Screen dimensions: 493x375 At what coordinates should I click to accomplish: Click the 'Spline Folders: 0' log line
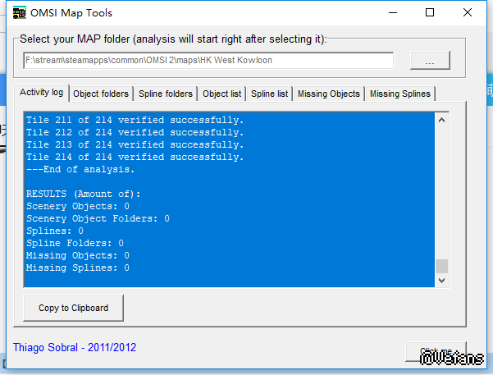[75, 243]
